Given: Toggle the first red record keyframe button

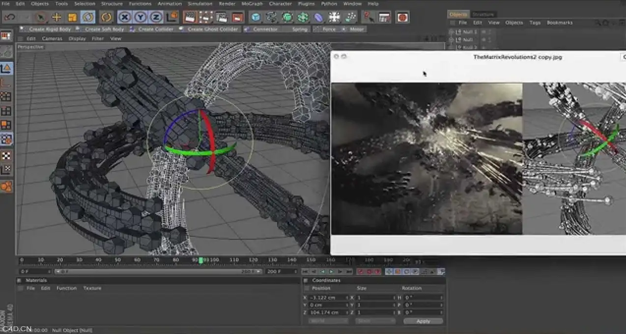Looking at the screenshot, I should point(360,272).
